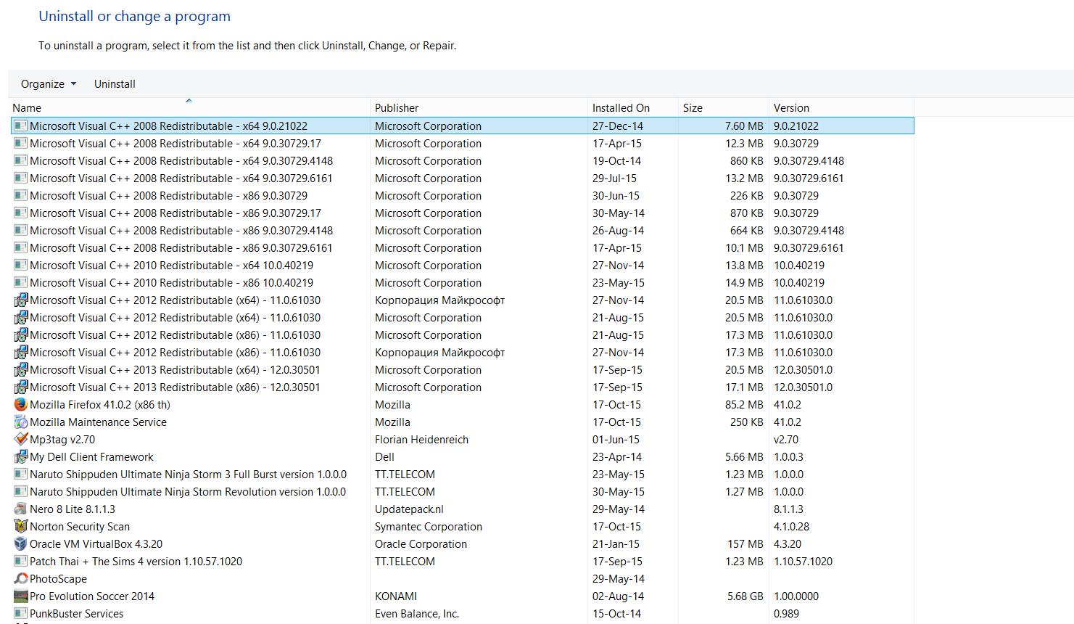
Task: Click the Mozilla Firefox 41.0.2 icon
Action: [x=20, y=405]
